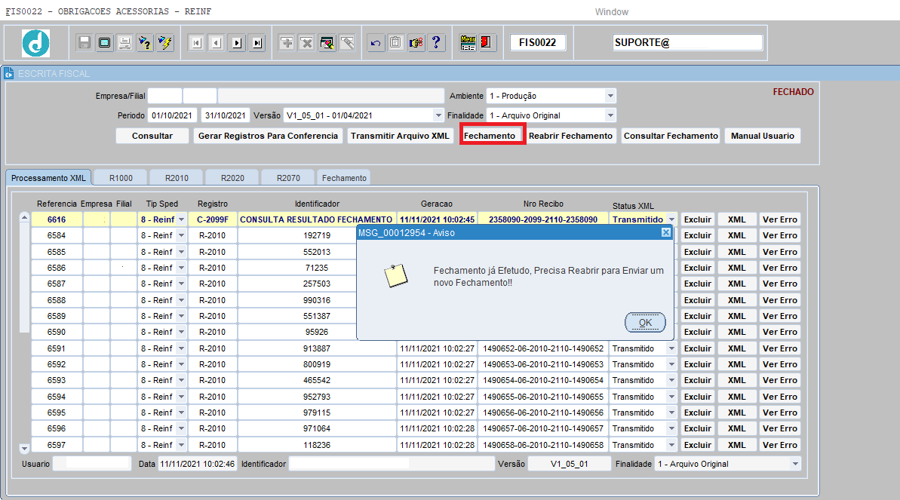Screen dimensions: 900x500
Task: Click the screen/window toolbar icon
Action: (x=104, y=42)
